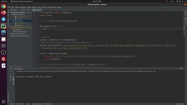Open the Tools menu
The width and height of the screenshot is (187, 105).
(x=44, y=7)
